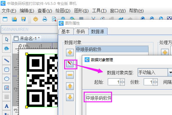
Task: Select the rounded rectangle tool
Action: [7, 70]
